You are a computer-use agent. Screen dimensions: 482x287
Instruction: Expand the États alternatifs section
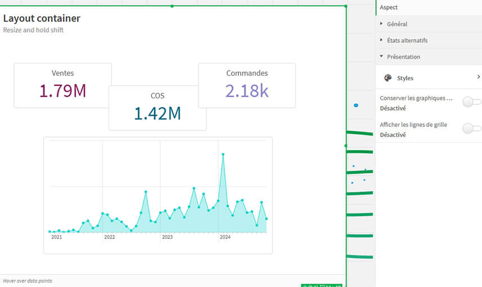pyautogui.click(x=429, y=40)
